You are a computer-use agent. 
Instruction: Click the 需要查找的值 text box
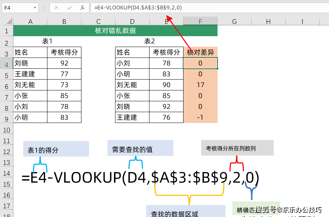pos(140,148)
